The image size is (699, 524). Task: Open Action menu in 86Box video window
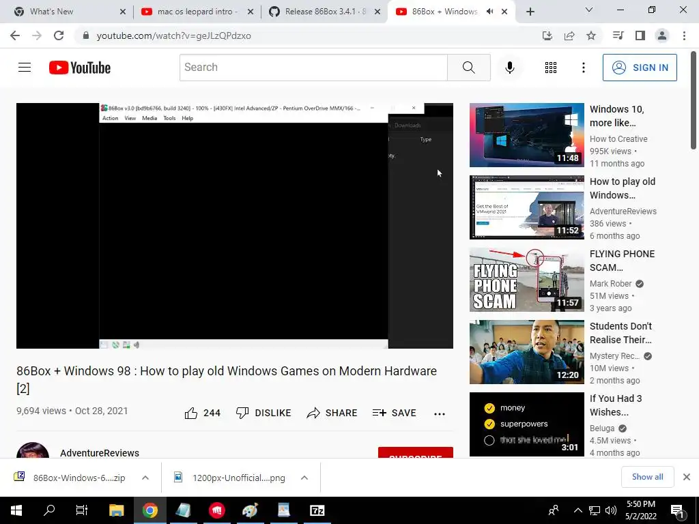click(x=110, y=118)
